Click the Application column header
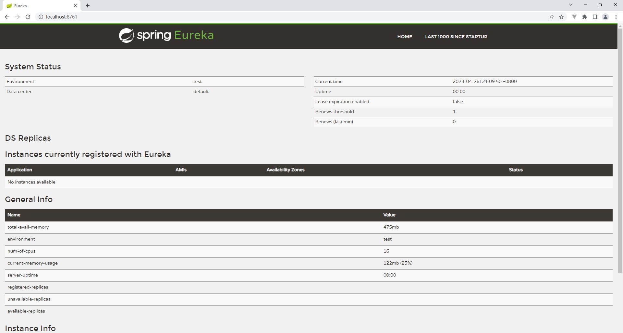The width and height of the screenshot is (623, 333). click(x=20, y=170)
